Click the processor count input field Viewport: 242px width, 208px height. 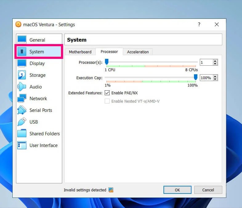pos(206,62)
